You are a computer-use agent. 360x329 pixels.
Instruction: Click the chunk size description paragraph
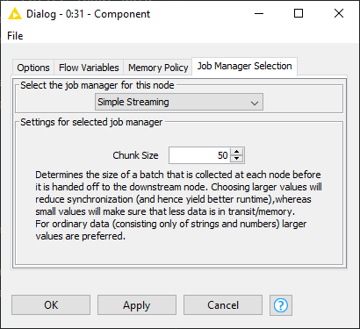tap(178, 205)
